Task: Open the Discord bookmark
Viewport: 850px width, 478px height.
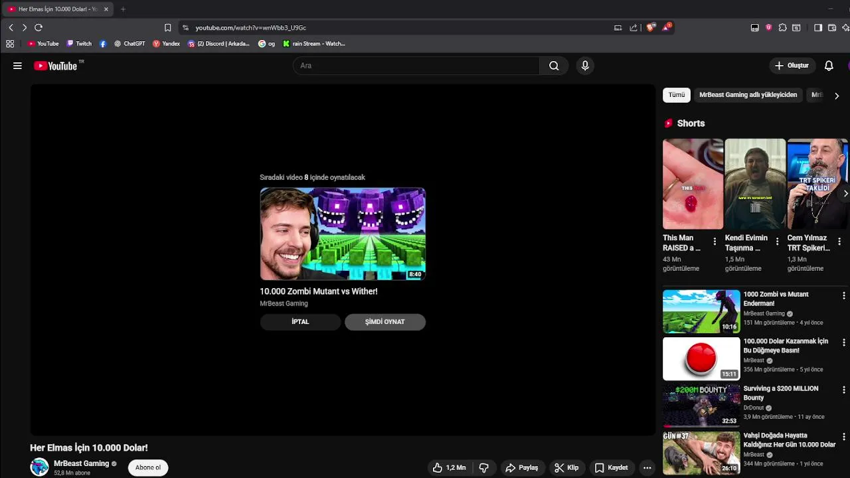Action: [218, 44]
